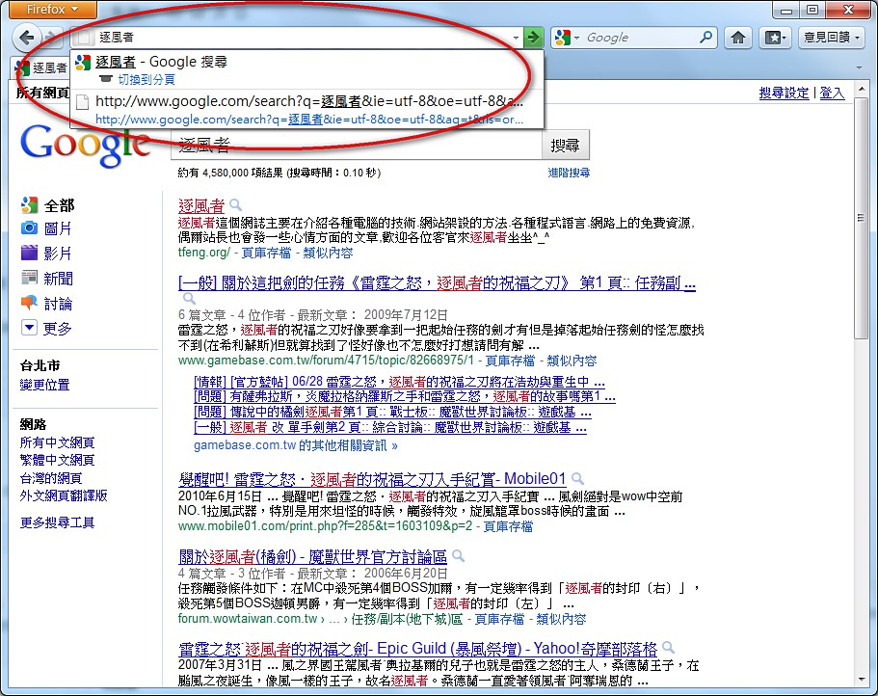
Task: Click 變更位置 change location link
Action: 44,385
